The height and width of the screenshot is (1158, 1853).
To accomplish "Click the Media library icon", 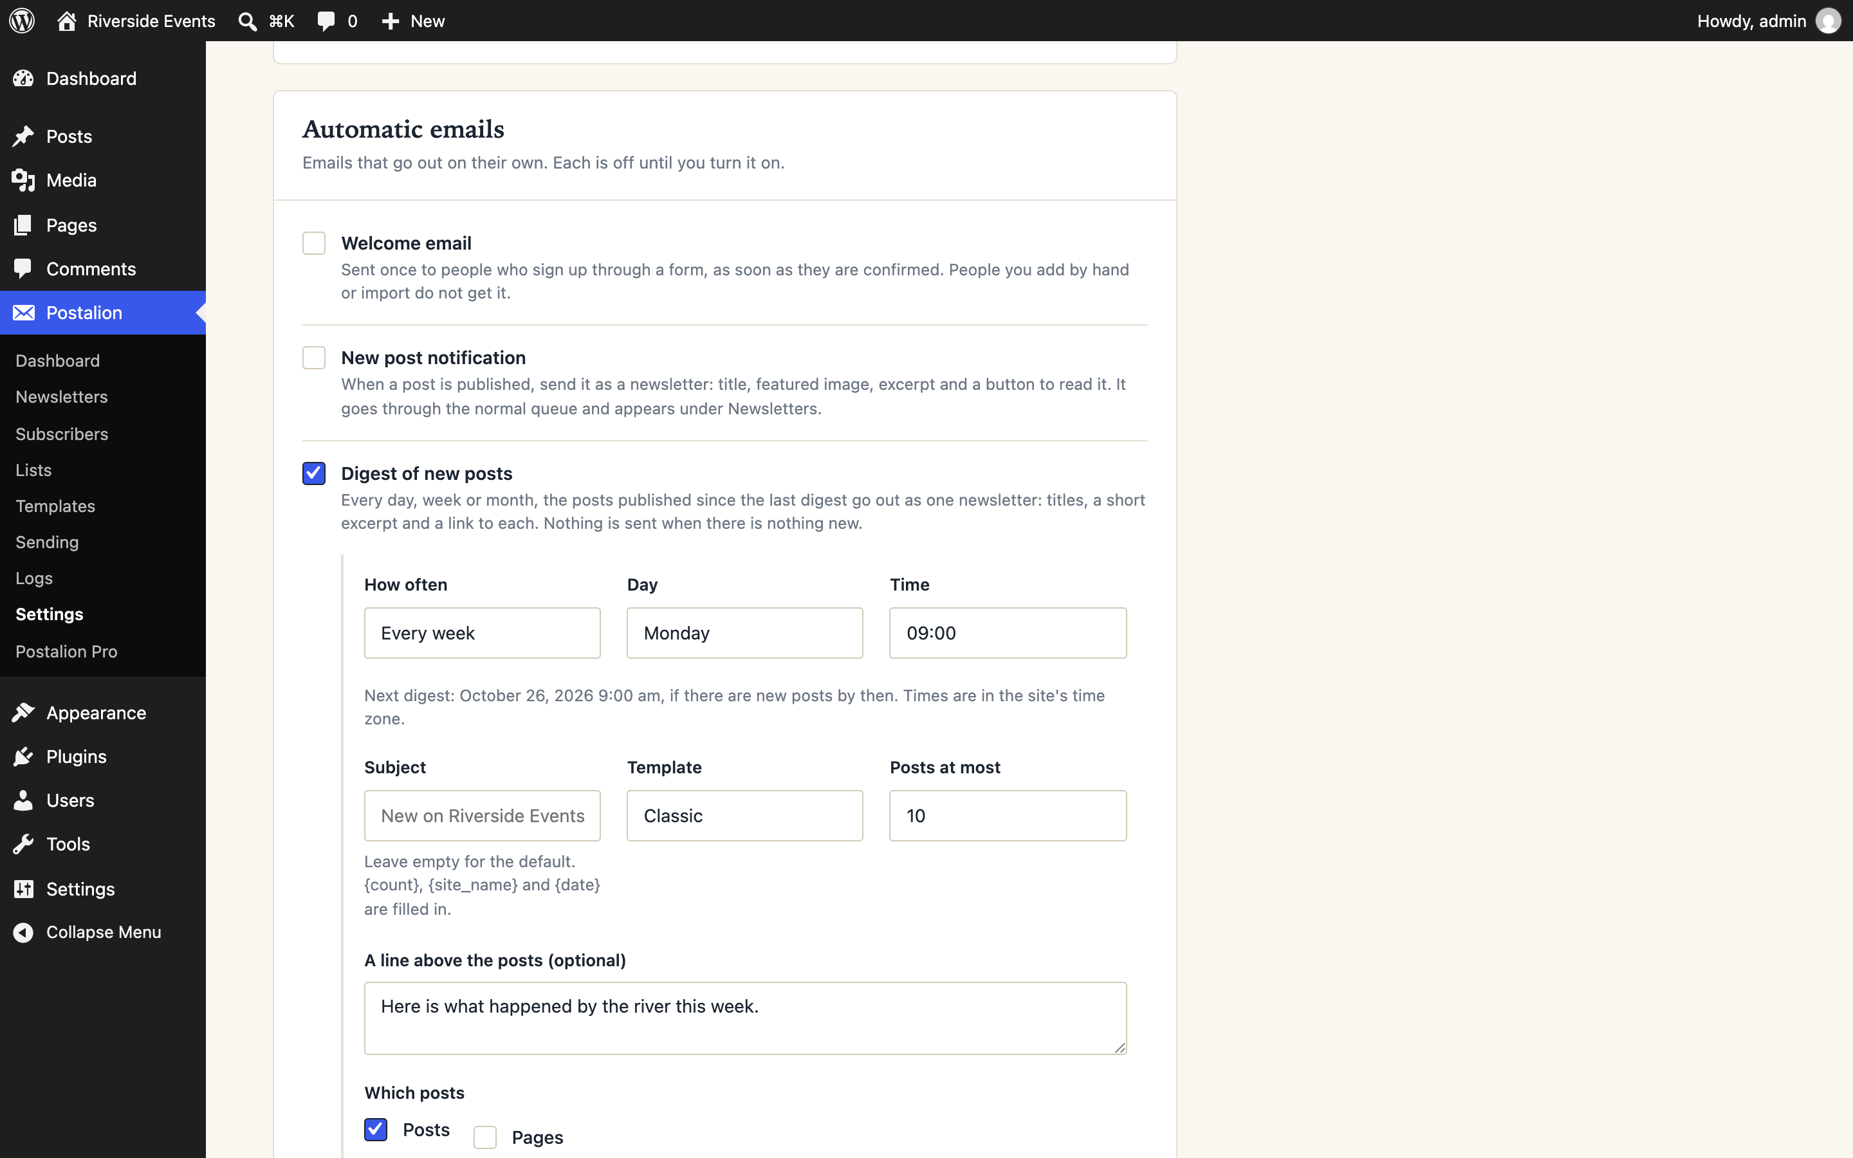I will click(24, 180).
